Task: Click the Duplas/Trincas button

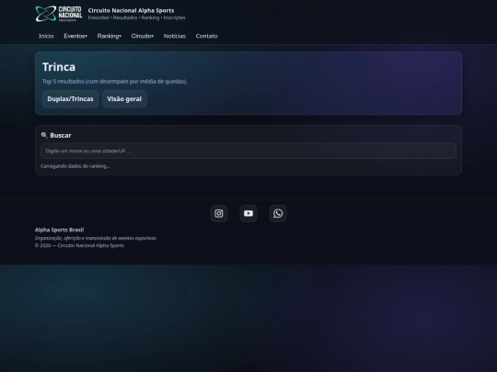Action: 70,99
